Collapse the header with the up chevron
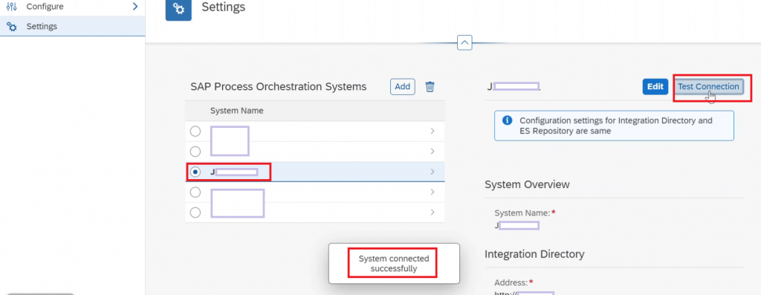Image resolution: width=761 pixels, height=295 pixels. click(x=464, y=42)
